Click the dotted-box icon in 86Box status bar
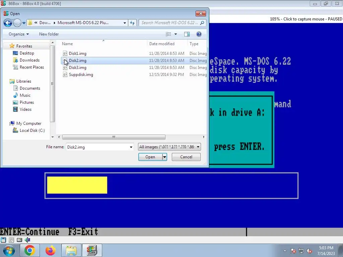Screen dimensions: 343x257 [x=11, y=240]
